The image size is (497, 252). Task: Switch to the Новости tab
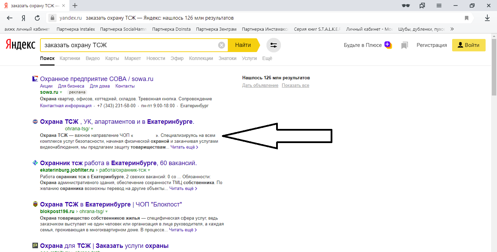156,58
